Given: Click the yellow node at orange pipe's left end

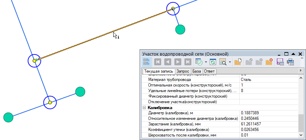Looking at the screenshot, I should [x=34, y=61].
